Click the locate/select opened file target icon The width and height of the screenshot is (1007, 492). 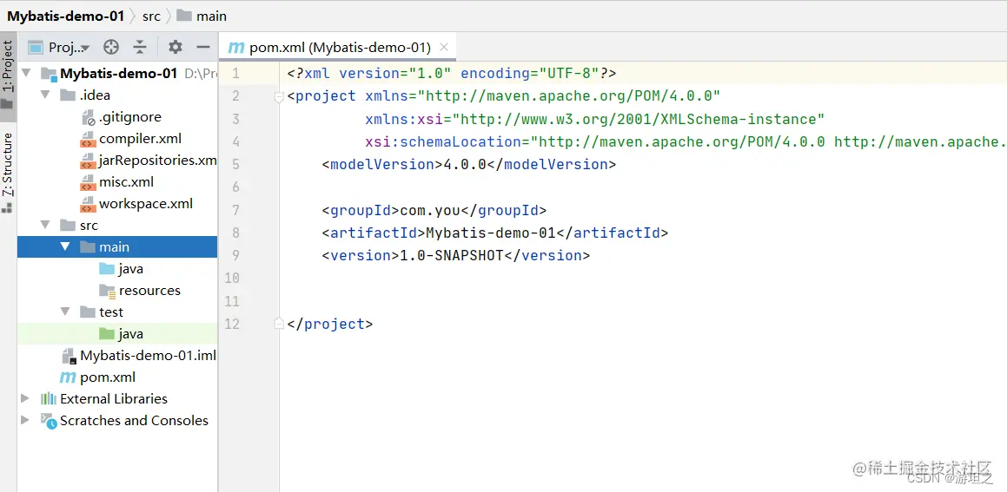click(111, 47)
